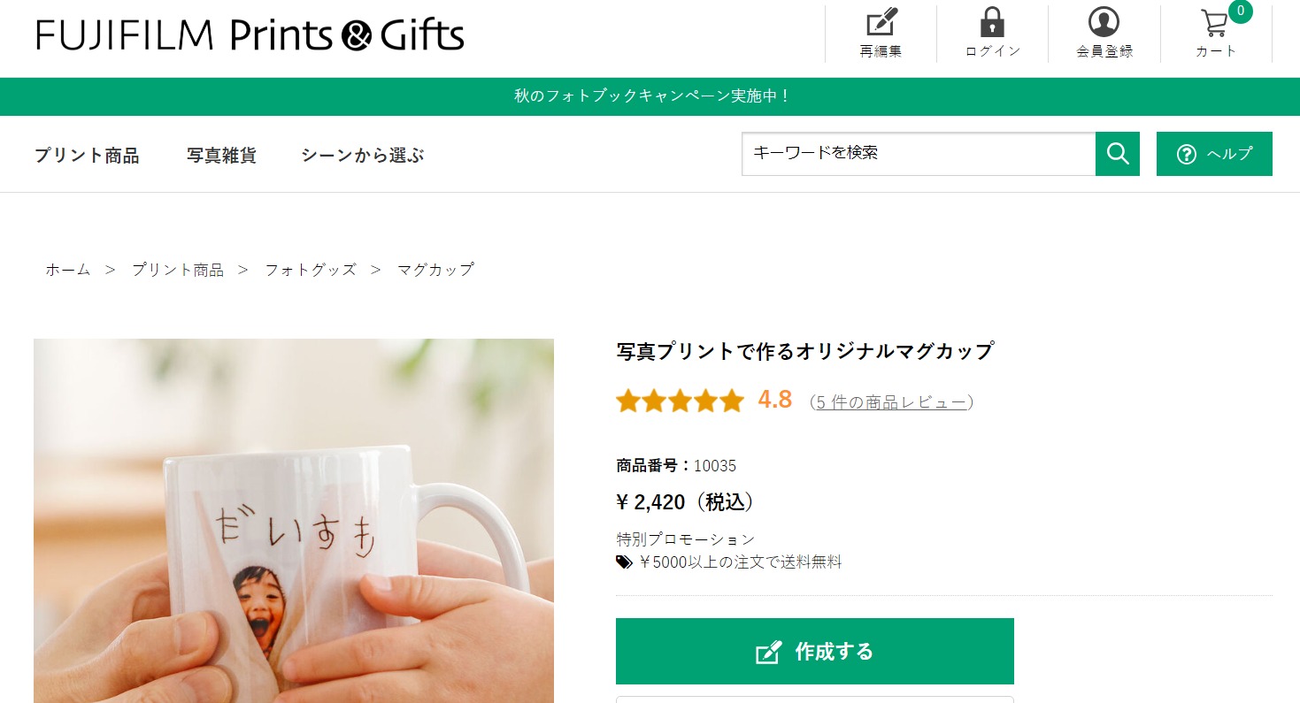Click マグカップ breadcrumb link
This screenshot has height=703, width=1300.
[435, 270]
